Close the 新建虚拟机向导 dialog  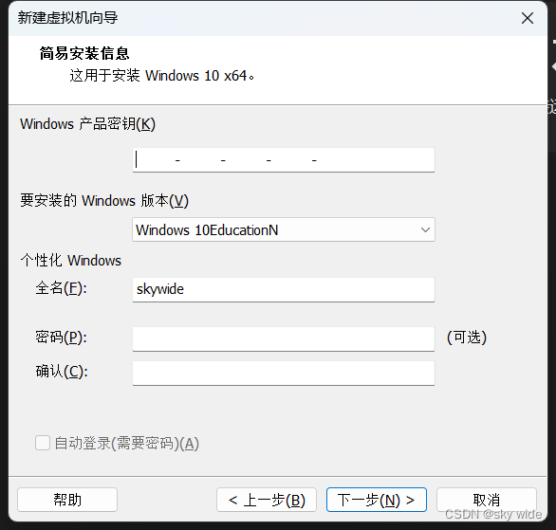[528, 18]
